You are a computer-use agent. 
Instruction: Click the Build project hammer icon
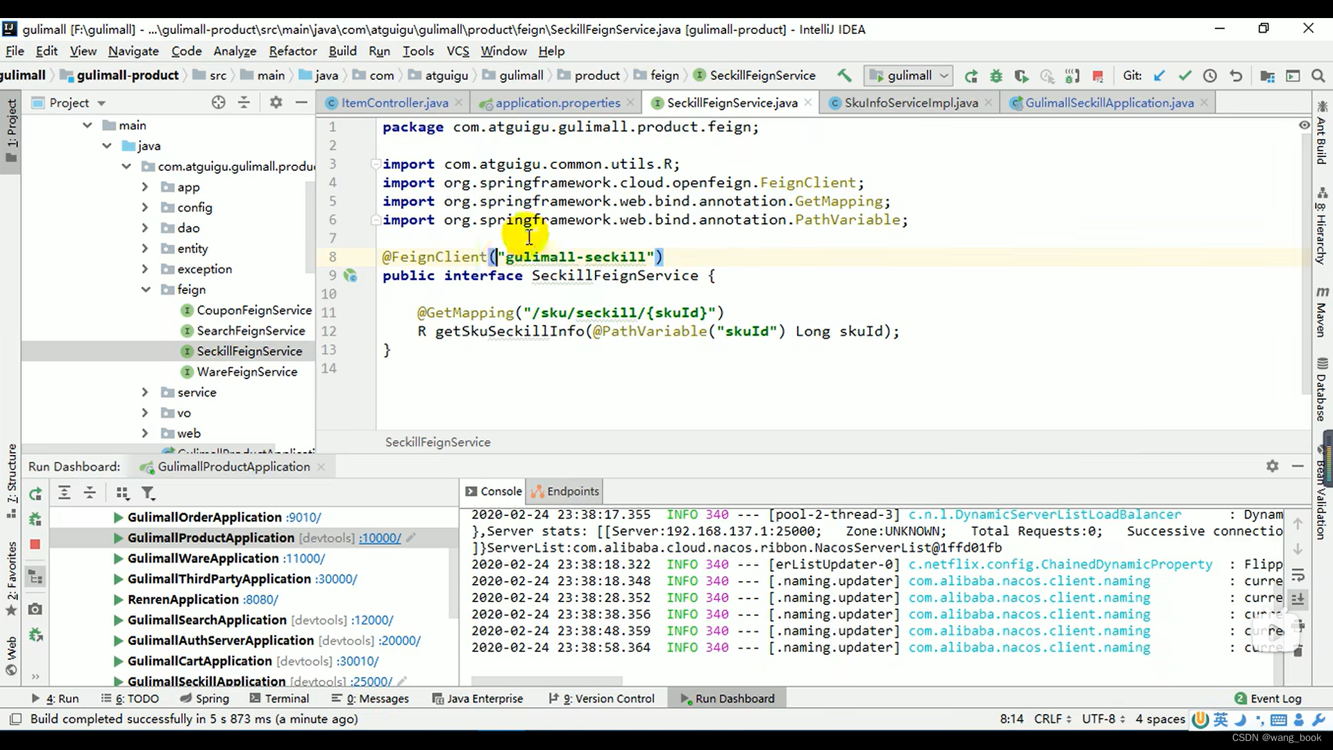844,76
